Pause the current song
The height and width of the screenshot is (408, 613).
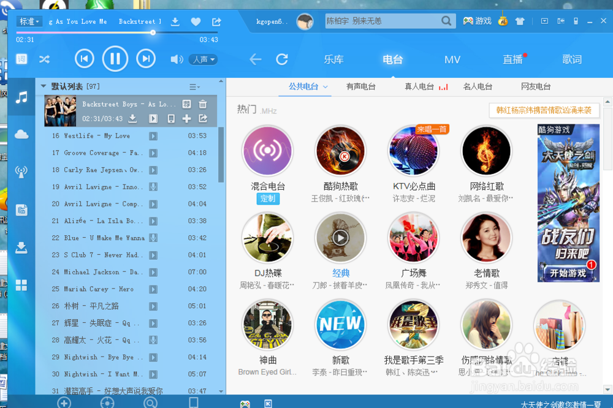(115, 59)
